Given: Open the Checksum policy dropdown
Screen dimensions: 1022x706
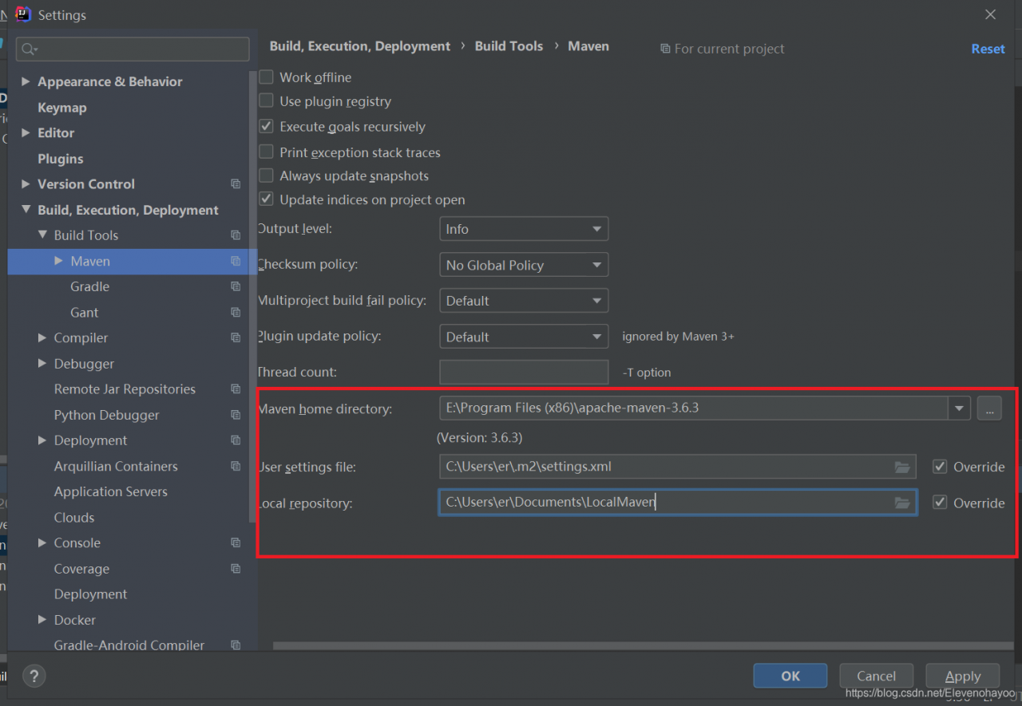Looking at the screenshot, I should (x=524, y=265).
